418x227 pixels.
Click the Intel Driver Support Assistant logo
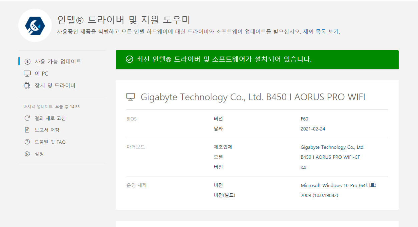[35, 25]
